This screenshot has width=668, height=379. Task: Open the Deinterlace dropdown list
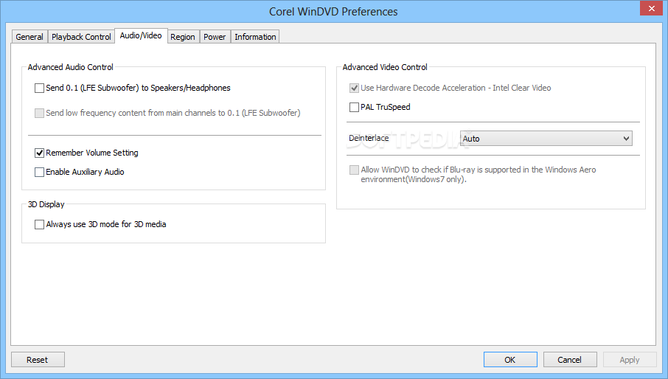point(545,139)
